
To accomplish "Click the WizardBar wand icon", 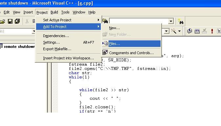I will pyautogui.click(x=174, y=31).
